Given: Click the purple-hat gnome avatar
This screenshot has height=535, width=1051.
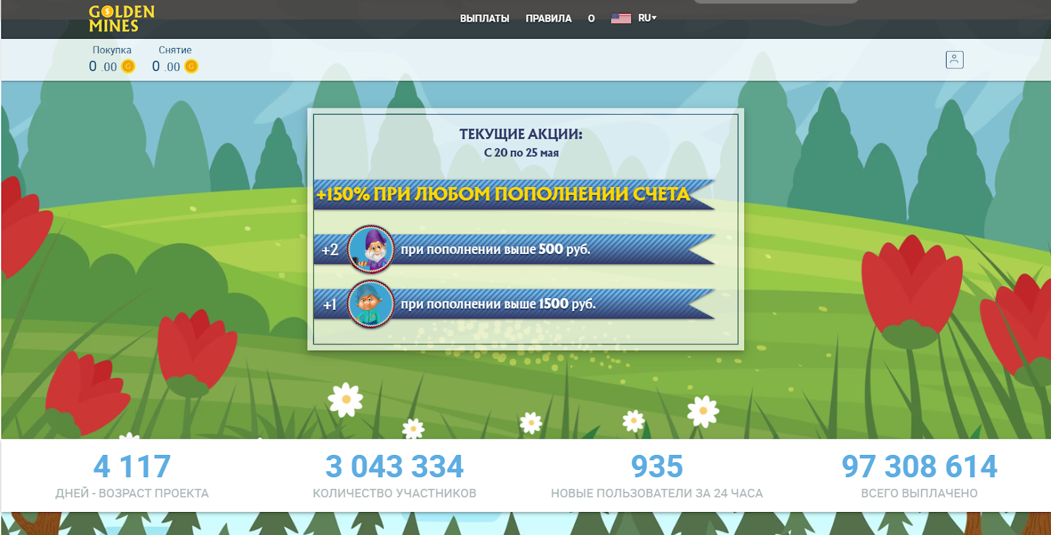Looking at the screenshot, I should [x=371, y=249].
